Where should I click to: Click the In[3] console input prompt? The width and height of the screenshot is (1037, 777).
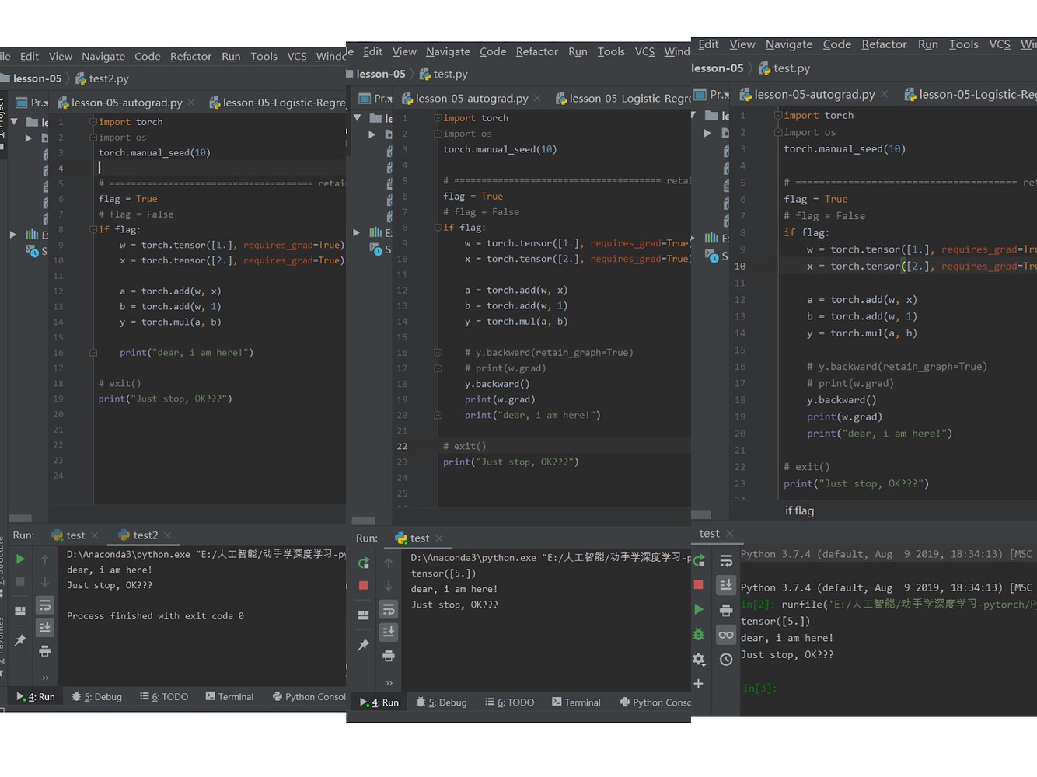coord(759,688)
